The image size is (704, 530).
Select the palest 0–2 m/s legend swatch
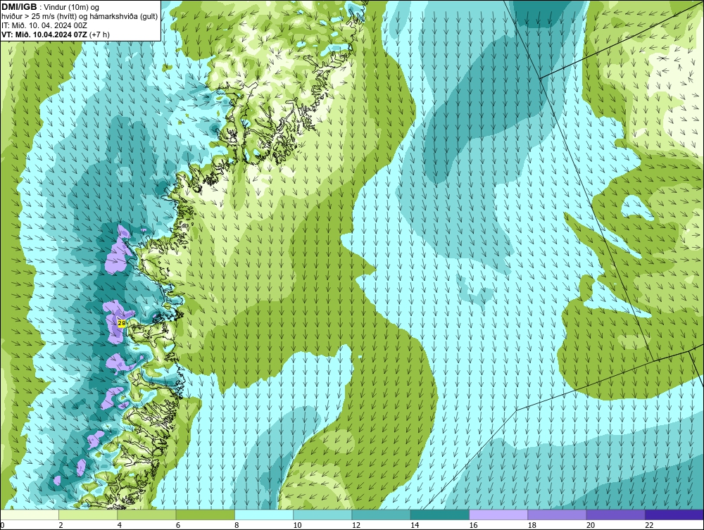click(x=29, y=515)
